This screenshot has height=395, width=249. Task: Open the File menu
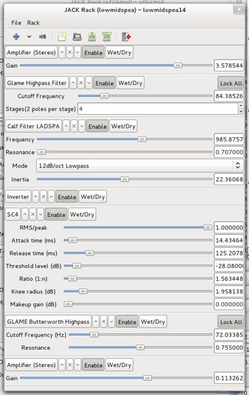pyautogui.click(x=16, y=23)
